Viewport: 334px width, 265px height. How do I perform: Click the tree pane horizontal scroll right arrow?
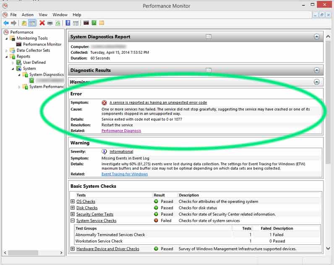(x=61, y=253)
